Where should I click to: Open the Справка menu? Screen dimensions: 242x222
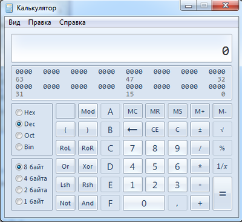[x=72, y=22]
